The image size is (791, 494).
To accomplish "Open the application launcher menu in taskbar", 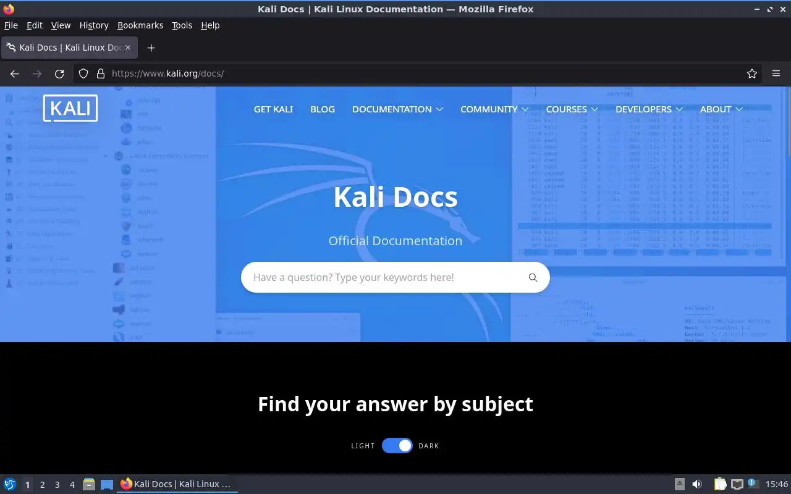I will pos(10,484).
